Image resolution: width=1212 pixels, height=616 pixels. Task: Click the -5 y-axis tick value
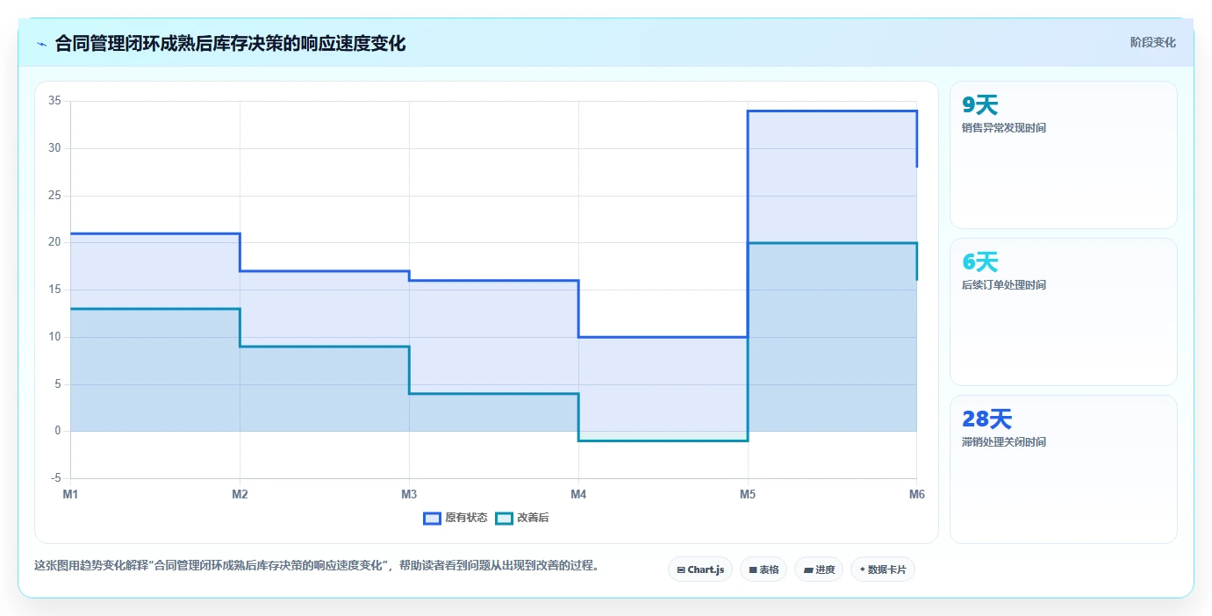click(55, 478)
